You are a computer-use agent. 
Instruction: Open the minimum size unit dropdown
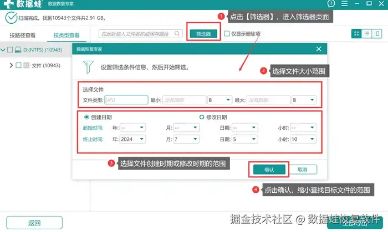(x=219, y=100)
